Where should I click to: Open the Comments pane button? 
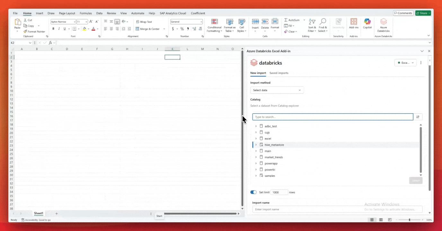(403, 13)
